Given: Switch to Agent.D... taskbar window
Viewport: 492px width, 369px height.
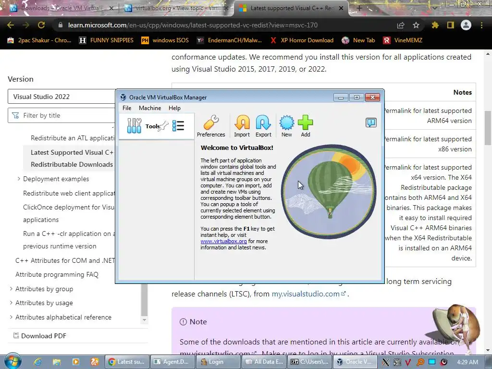Looking at the screenshot, I should click(172, 362).
